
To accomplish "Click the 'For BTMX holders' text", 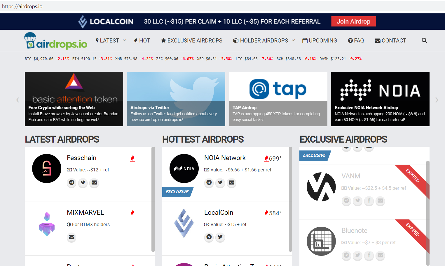I will [x=91, y=224].
